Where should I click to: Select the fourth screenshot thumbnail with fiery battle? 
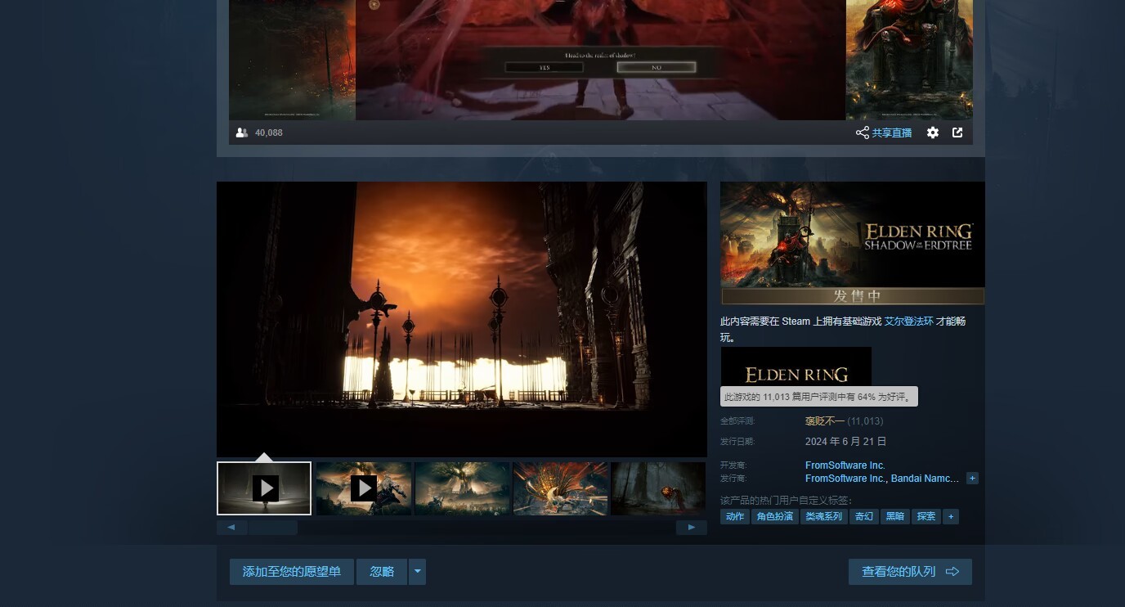click(x=561, y=488)
